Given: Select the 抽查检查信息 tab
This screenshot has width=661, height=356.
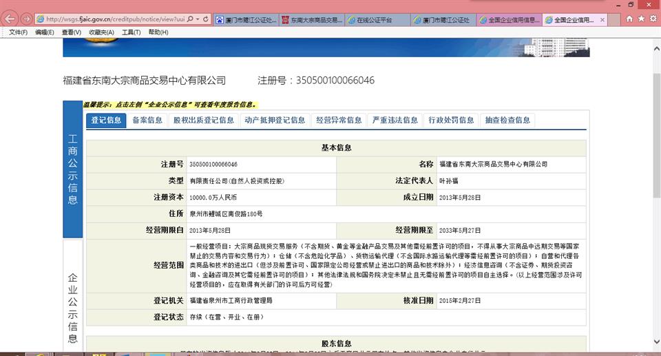Looking at the screenshot, I should [x=507, y=121].
